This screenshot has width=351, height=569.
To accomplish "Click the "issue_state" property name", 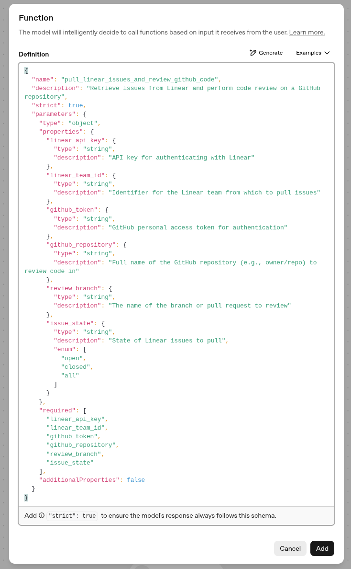I will point(70,323).
